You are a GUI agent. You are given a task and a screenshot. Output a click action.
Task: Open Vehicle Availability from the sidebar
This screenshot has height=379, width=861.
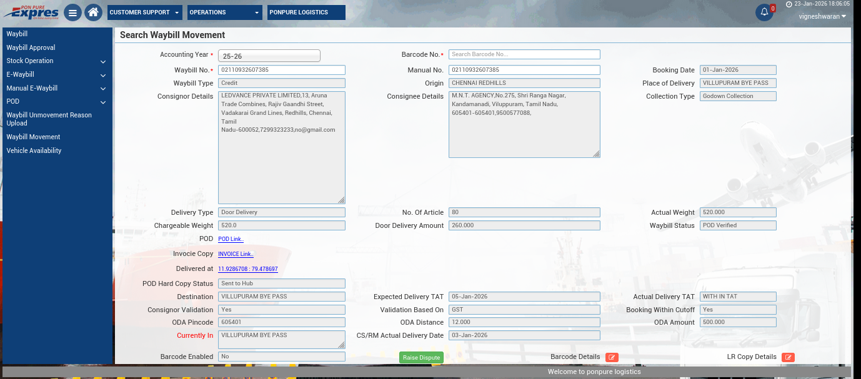coord(34,150)
